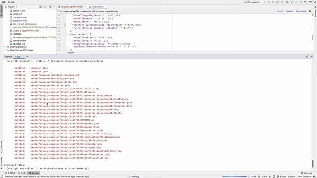Click Show Log in Composer banner
This screenshot has height=178, width=317.
pyautogui.click(x=301, y=11)
